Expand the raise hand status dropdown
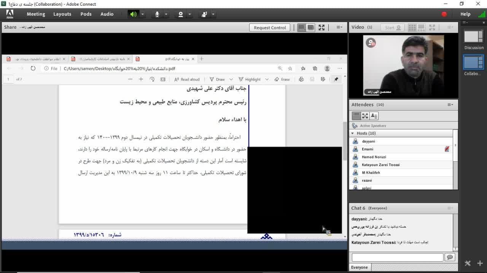This screenshot has width=487, height=273. click(x=213, y=14)
